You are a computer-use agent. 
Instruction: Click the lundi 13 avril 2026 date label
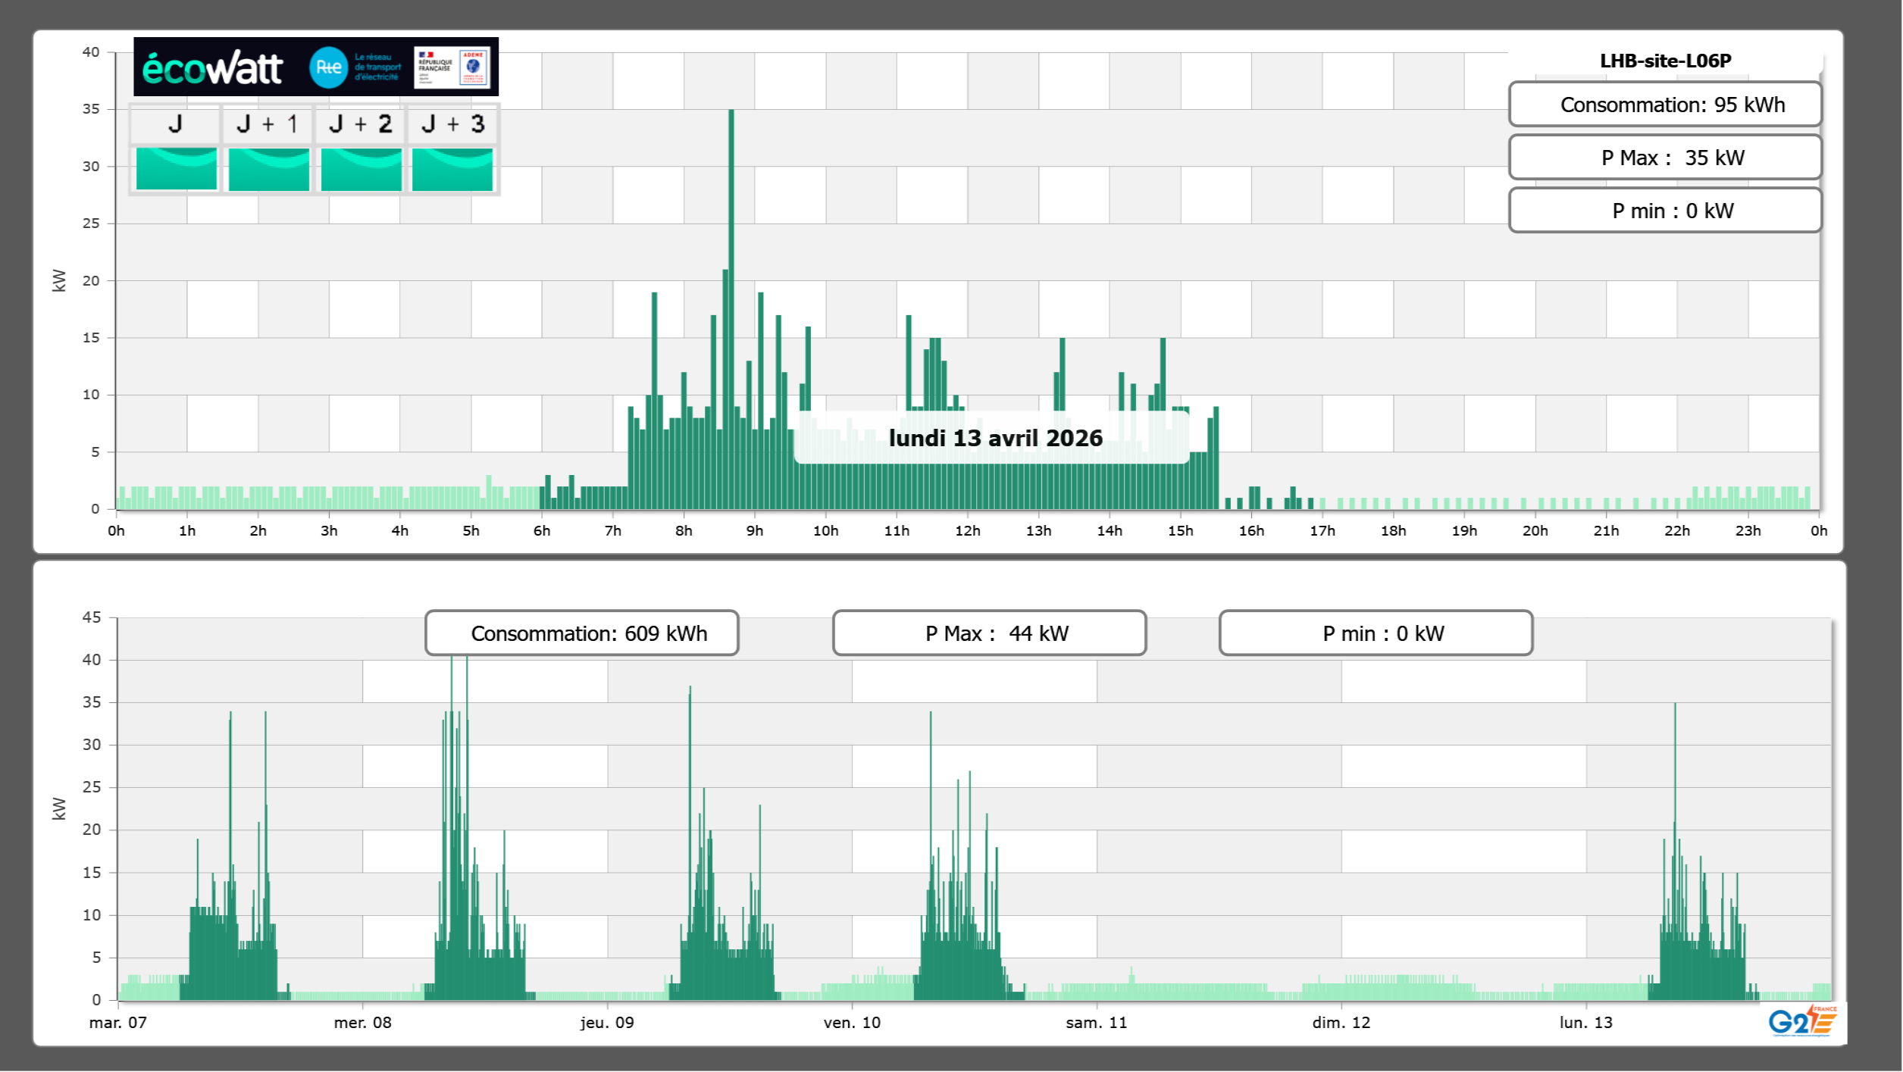[994, 438]
